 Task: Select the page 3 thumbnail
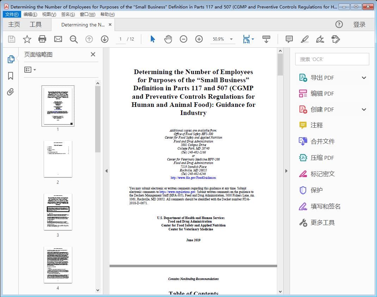pos(58,212)
